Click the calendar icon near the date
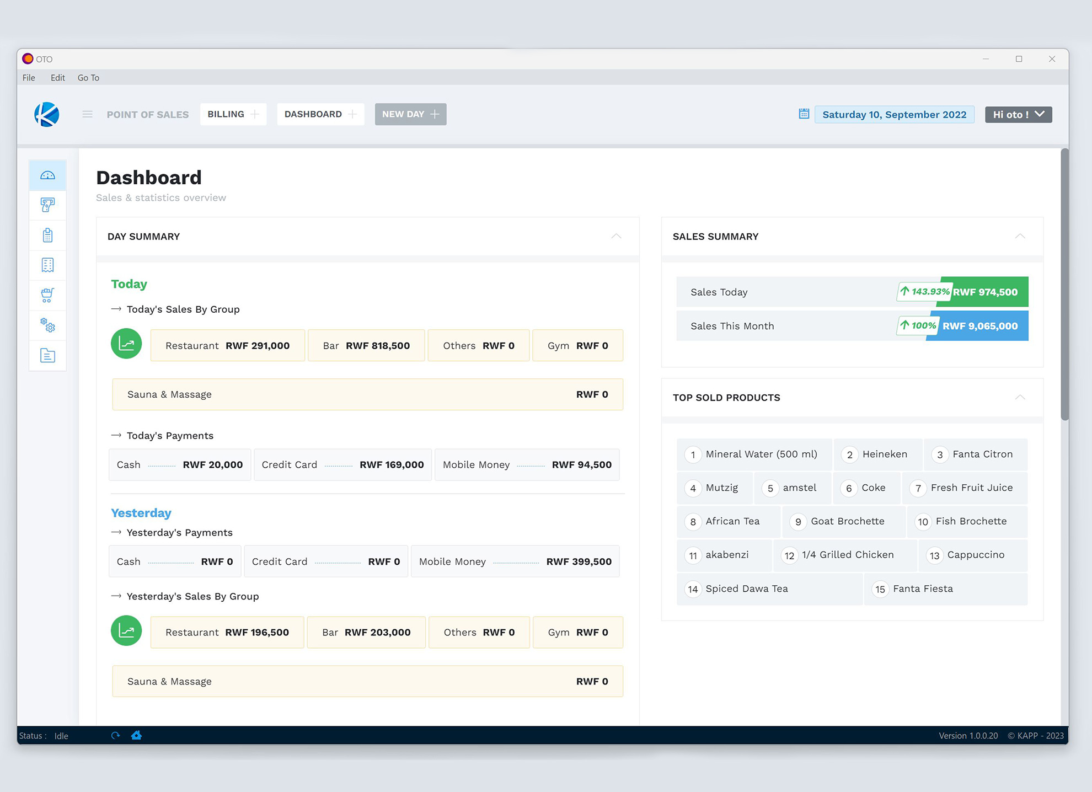The height and width of the screenshot is (792, 1092). click(x=804, y=114)
